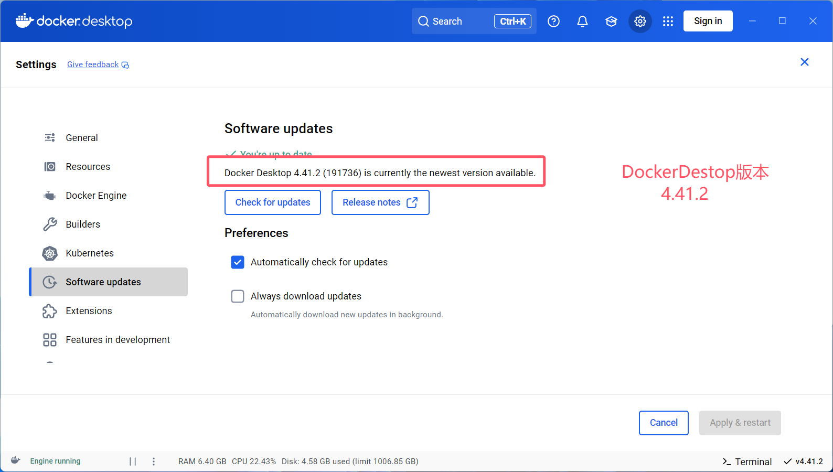Uncheck Automatically check for updates
This screenshot has height=472, width=833.
(x=238, y=262)
